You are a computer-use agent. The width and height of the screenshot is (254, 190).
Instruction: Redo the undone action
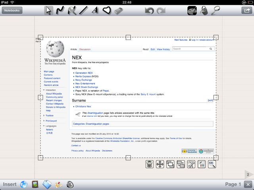[161, 11]
